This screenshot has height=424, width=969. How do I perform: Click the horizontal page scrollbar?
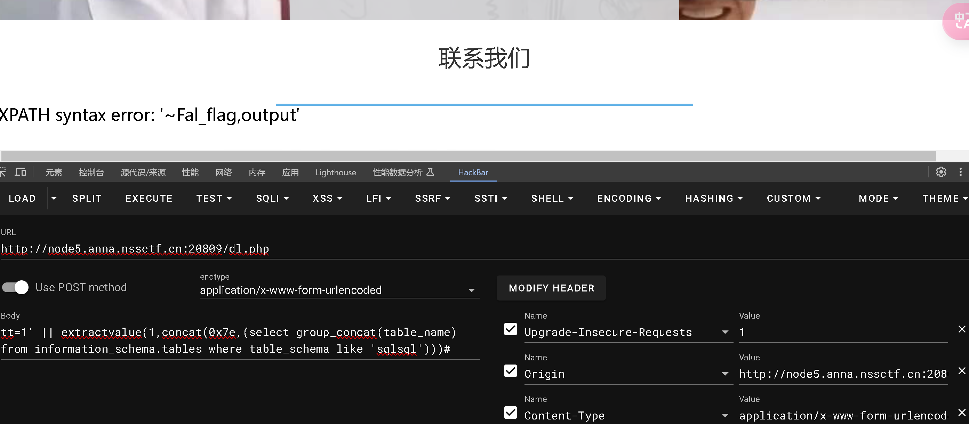pos(468,156)
